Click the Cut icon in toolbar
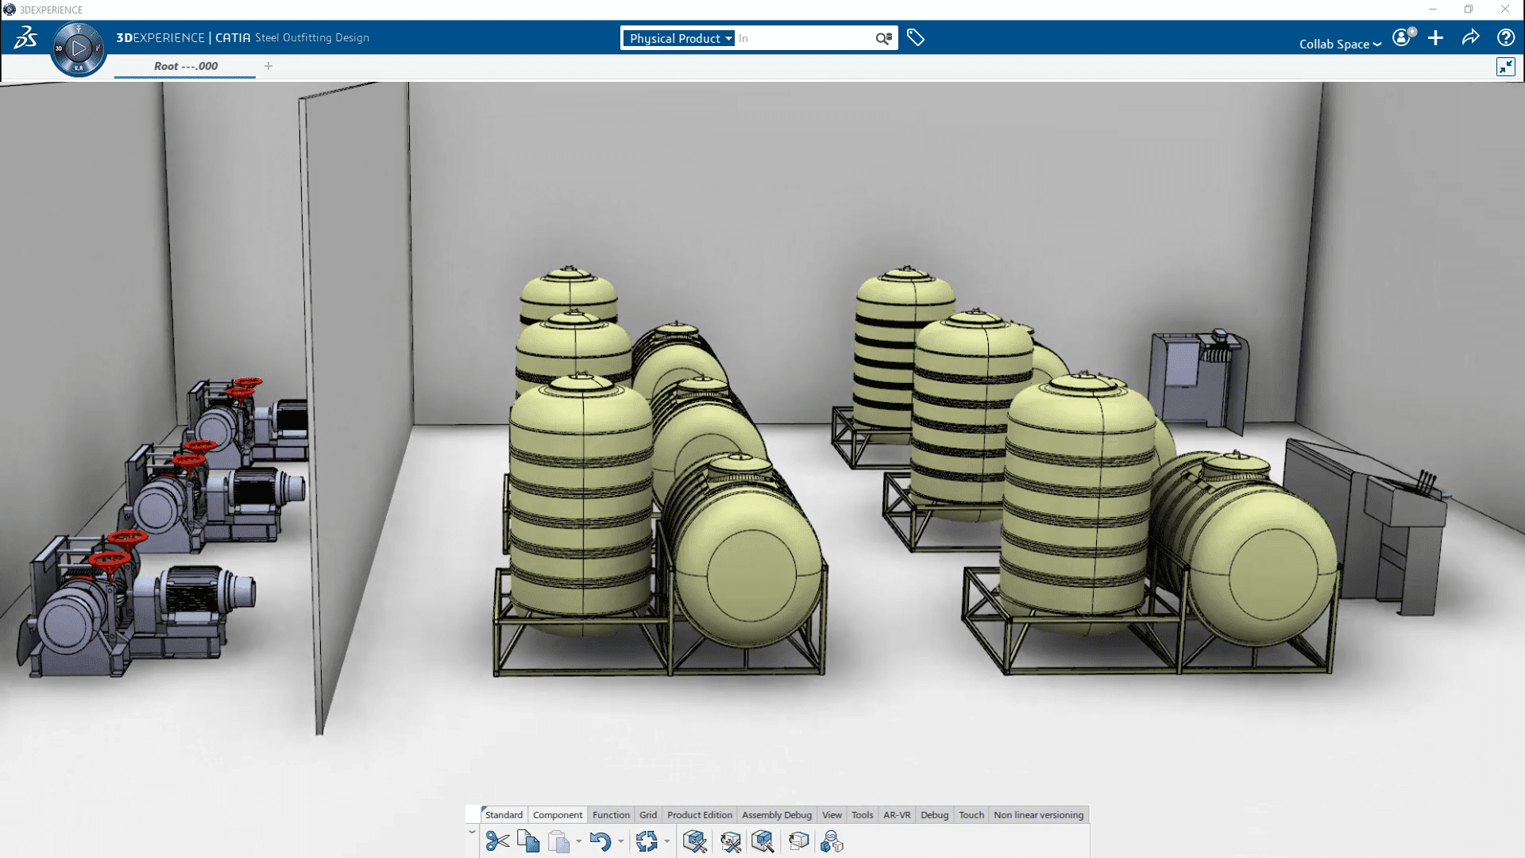This screenshot has width=1525, height=858. [496, 841]
